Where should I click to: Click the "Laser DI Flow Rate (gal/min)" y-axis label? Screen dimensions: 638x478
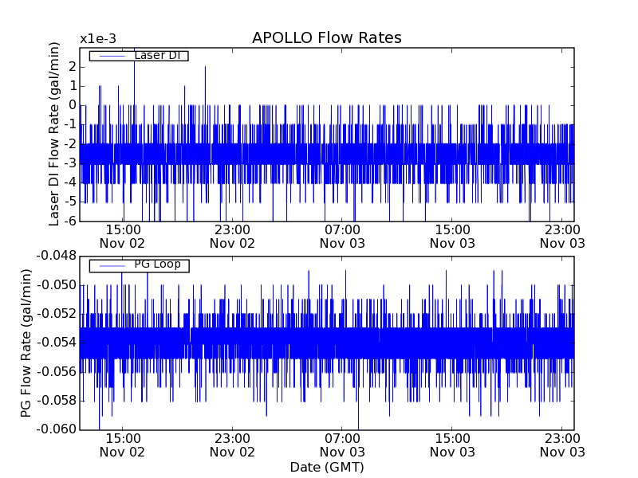(54, 134)
